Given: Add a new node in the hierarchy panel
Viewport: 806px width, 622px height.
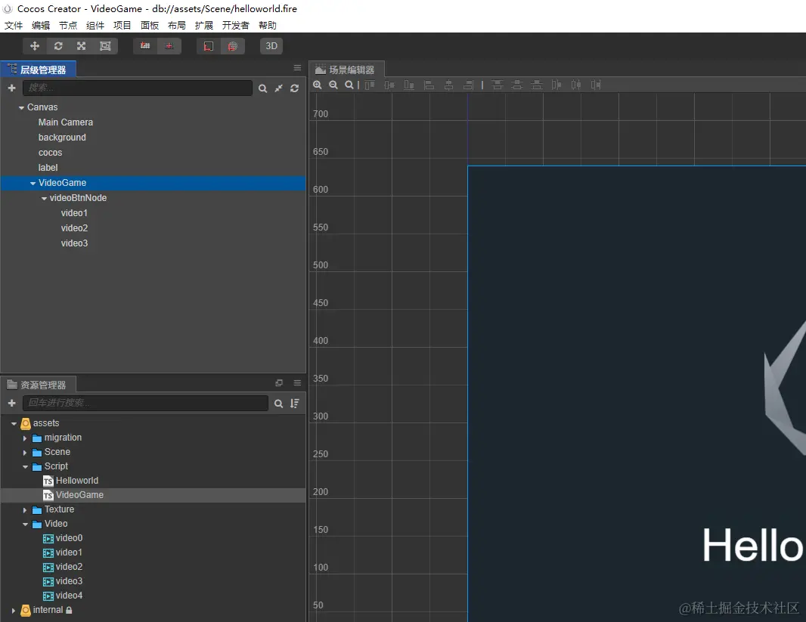Looking at the screenshot, I should coord(12,88).
